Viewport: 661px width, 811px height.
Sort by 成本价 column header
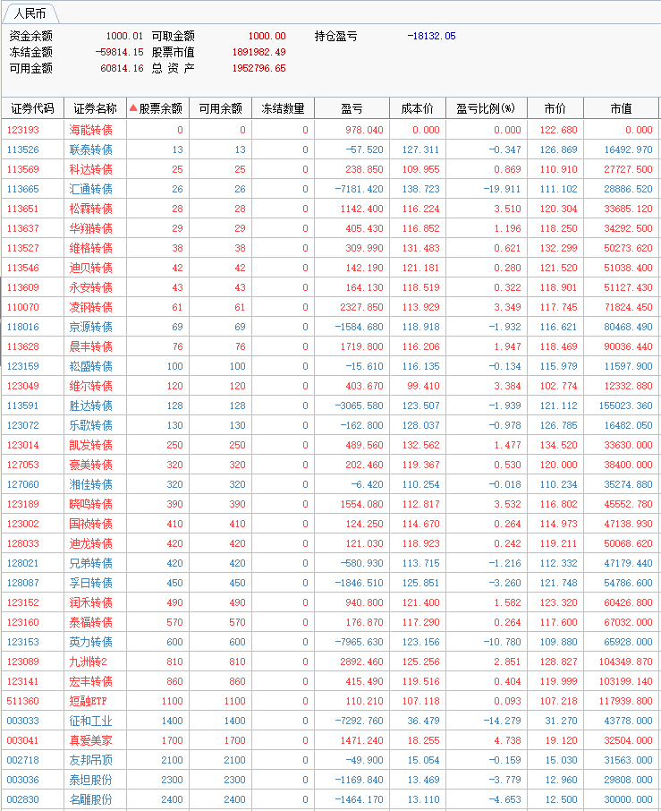pyautogui.click(x=418, y=108)
